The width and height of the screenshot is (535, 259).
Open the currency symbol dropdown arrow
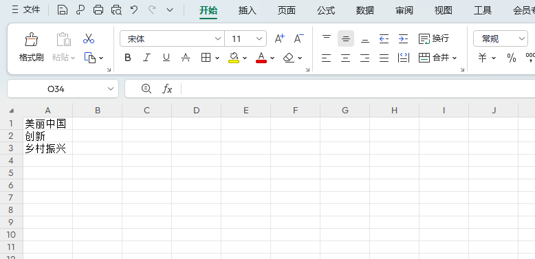(494, 58)
